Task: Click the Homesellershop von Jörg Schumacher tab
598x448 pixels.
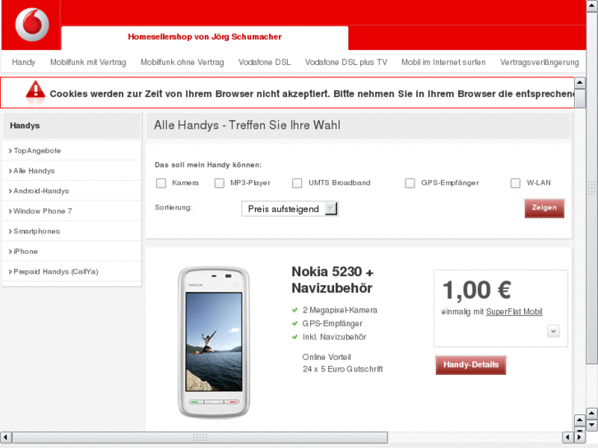Action: (205, 37)
